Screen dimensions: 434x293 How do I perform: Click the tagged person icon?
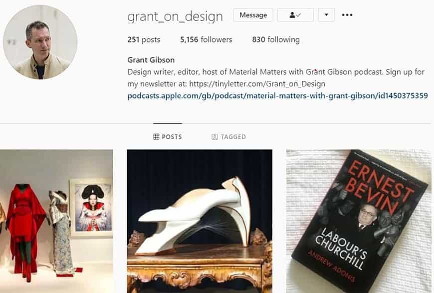[x=215, y=137]
